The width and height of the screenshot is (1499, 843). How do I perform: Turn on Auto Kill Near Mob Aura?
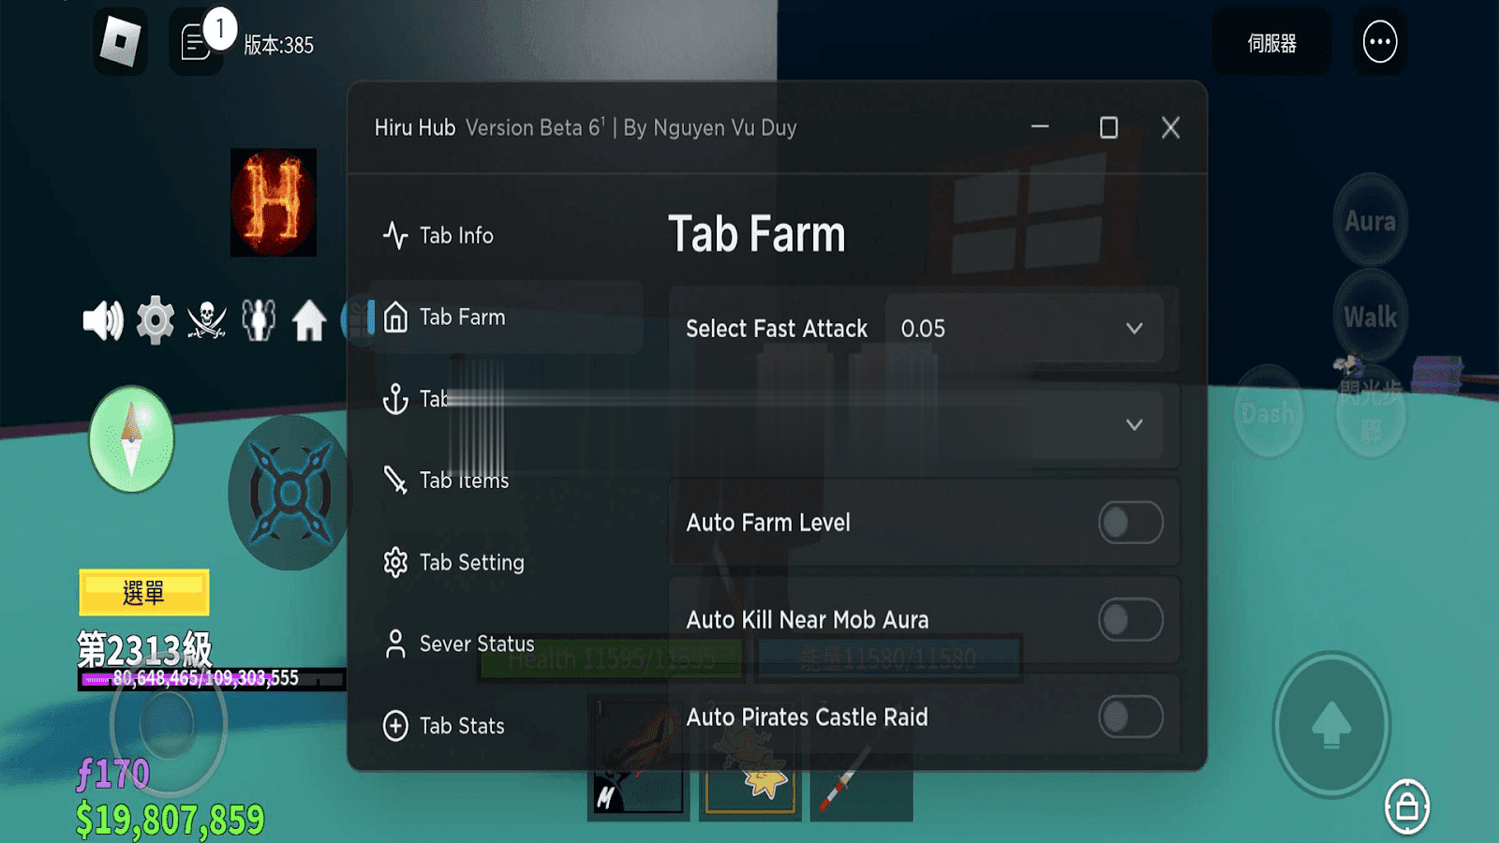pyautogui.click(x=1130, y=620)
